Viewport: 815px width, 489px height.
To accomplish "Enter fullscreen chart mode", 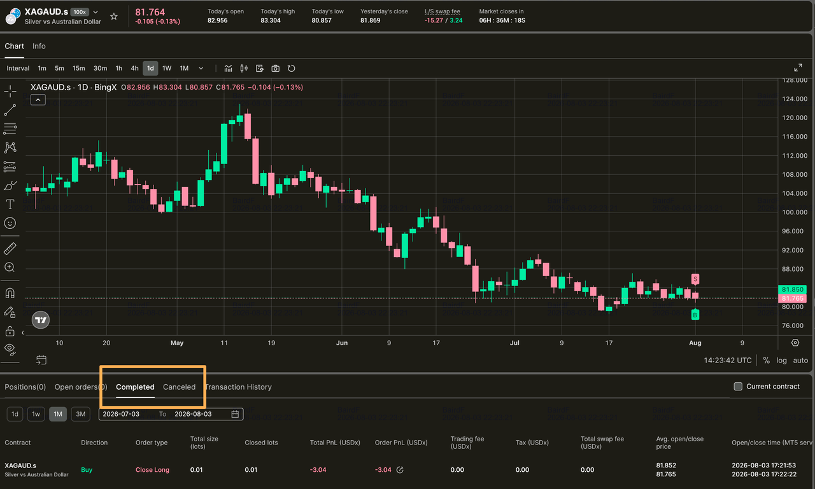I will click(798, 67).
